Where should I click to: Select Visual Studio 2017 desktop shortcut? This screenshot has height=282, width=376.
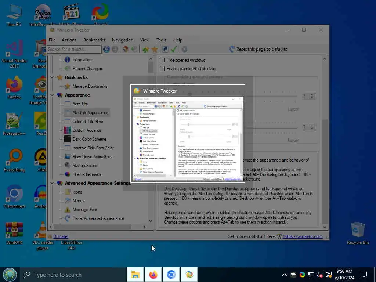(x=14, y=54)
